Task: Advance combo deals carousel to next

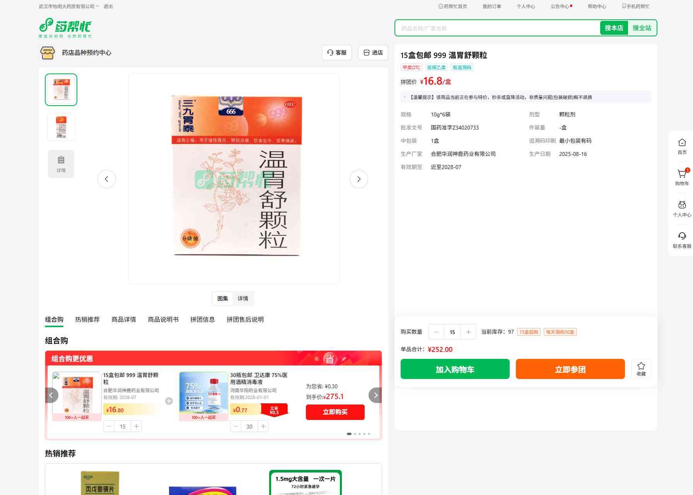Action: tap(375, 395)
